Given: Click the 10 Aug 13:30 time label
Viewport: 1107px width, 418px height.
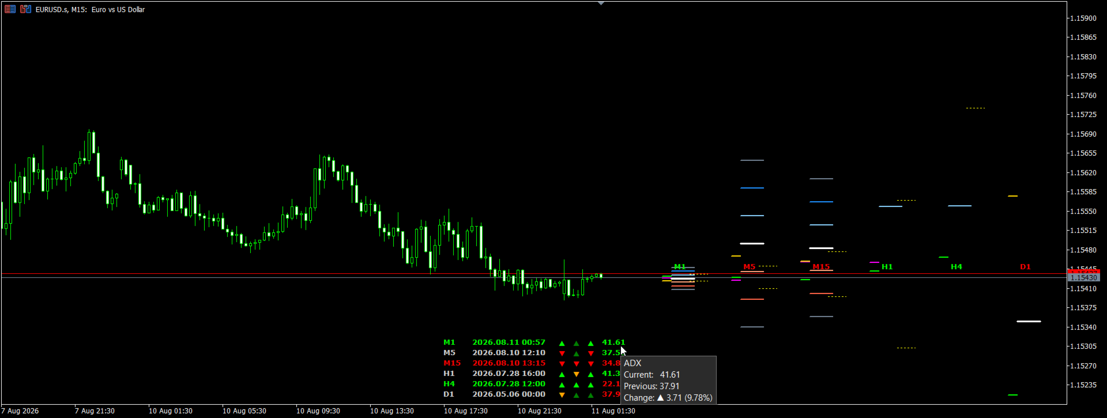Looking at the screenshot, I should point(392,411).
